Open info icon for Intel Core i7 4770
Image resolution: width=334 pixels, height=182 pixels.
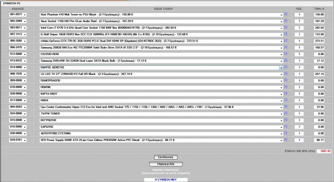[x=286, y=27]
